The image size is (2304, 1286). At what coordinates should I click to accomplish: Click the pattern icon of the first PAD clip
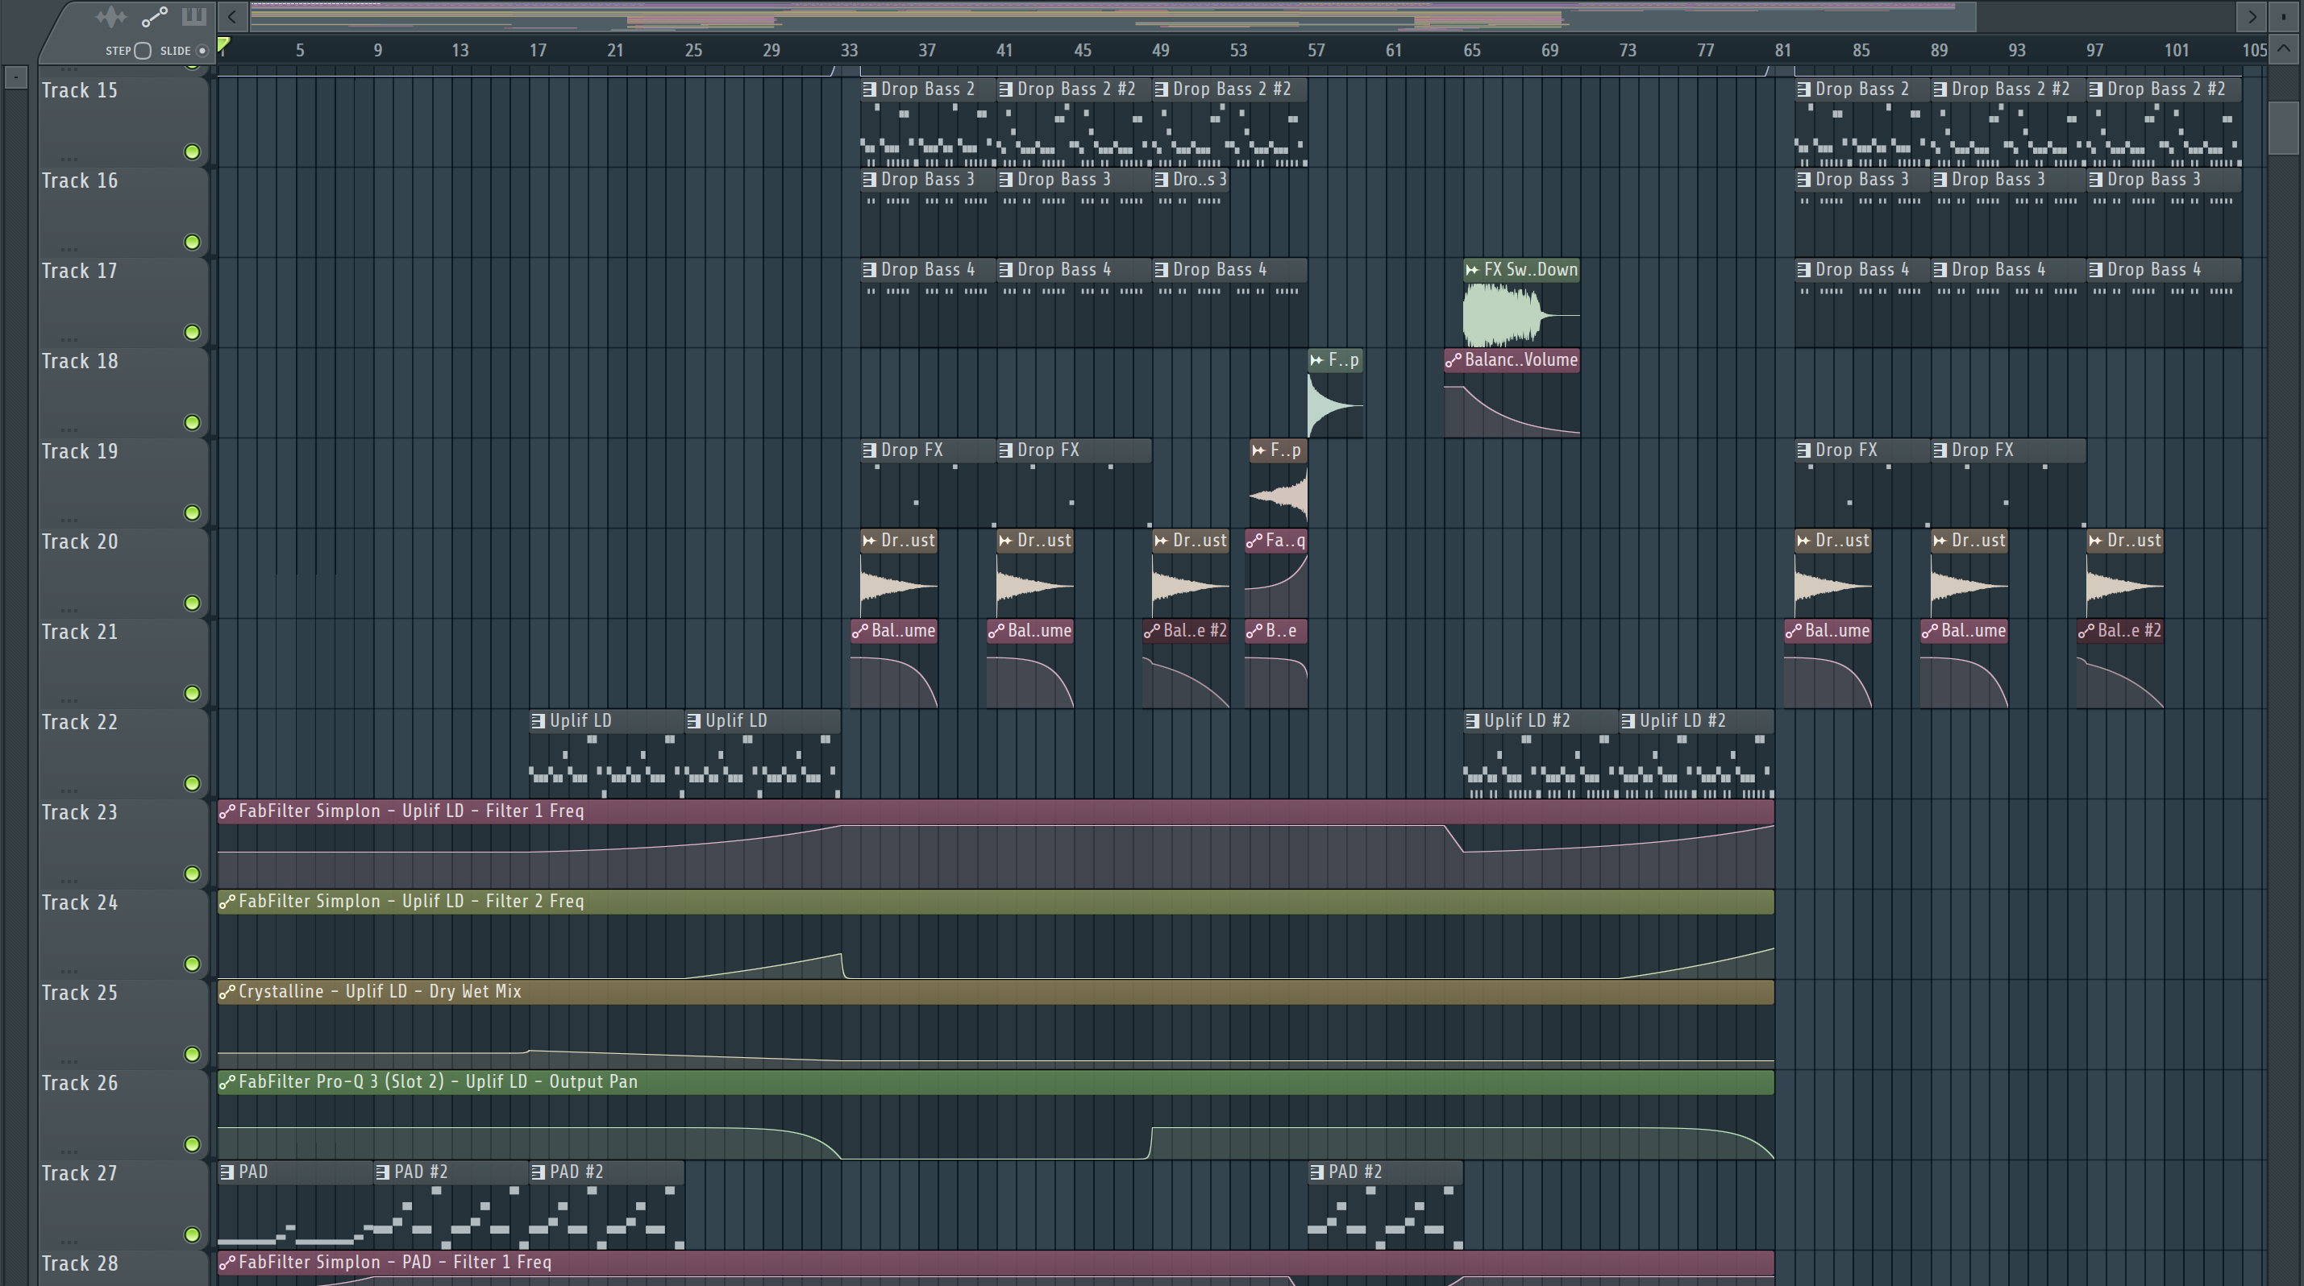(x=227, y=1172)
